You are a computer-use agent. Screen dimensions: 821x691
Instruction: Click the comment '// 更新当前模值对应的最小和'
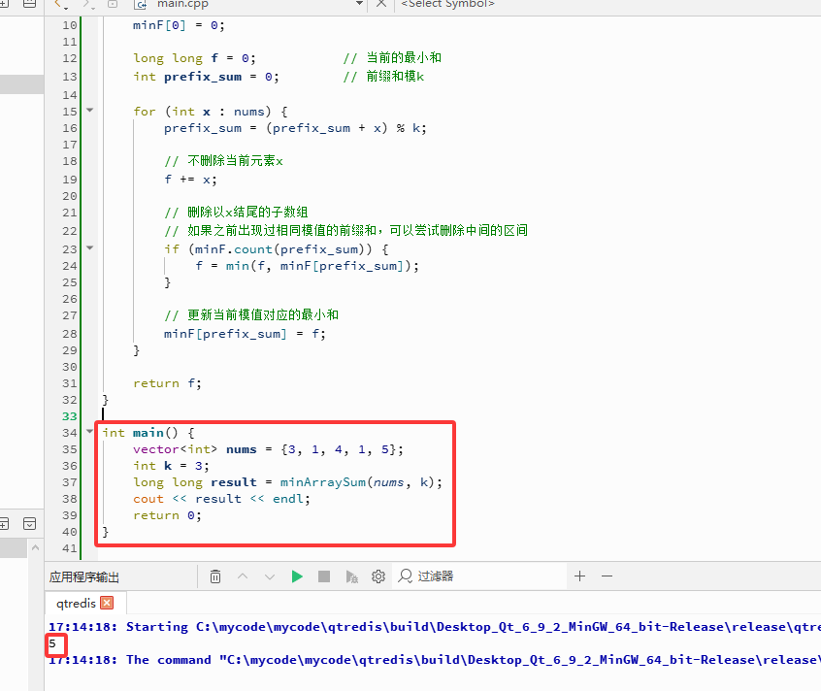click(251, 314)
